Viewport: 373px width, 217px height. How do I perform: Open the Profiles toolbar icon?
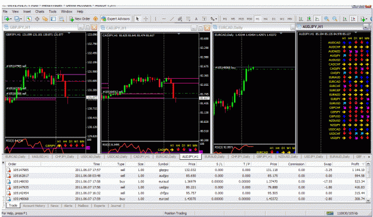point(17,18)
